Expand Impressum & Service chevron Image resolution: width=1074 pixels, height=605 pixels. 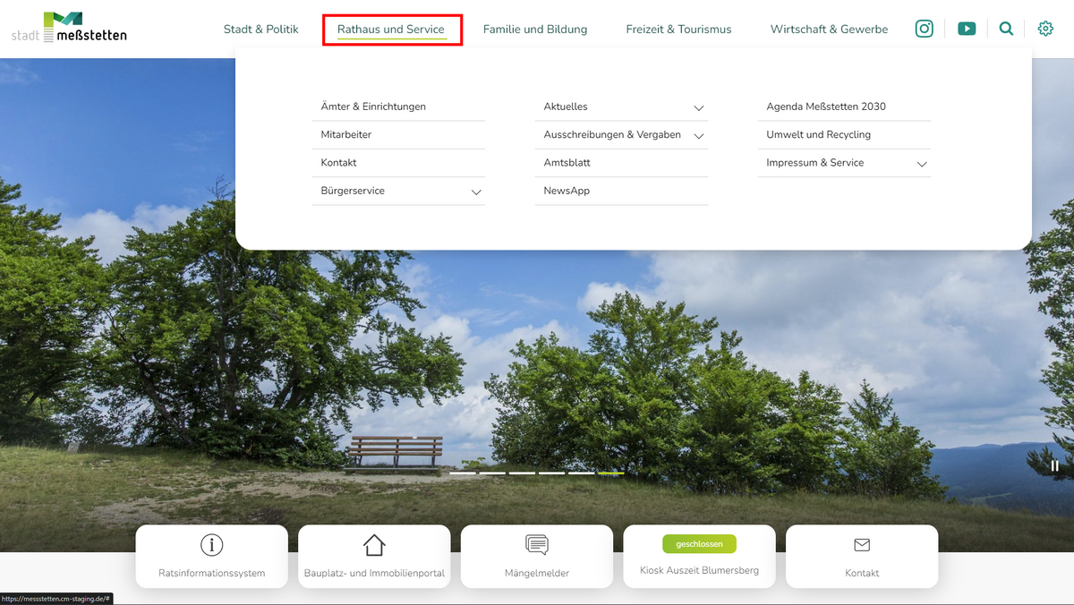coord(922,165)
